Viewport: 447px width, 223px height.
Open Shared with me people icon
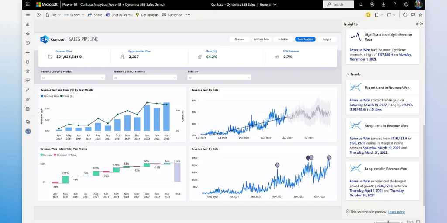pos(28,90)
